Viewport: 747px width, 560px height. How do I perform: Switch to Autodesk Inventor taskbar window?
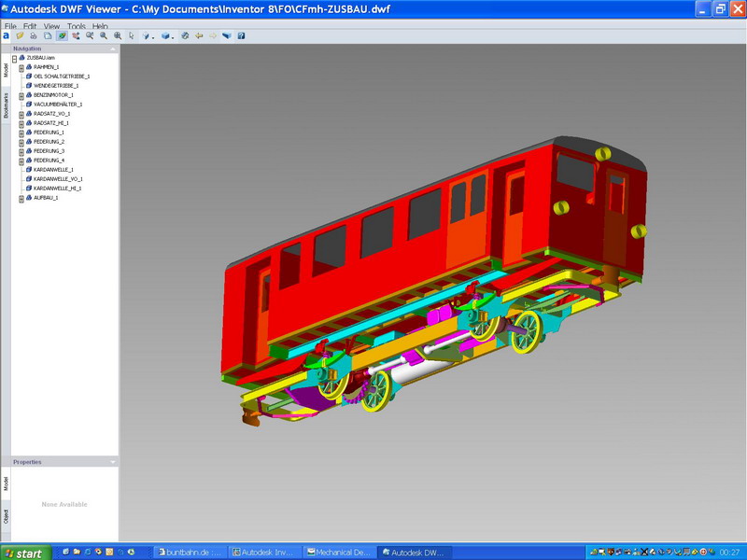tap(265, 553)
